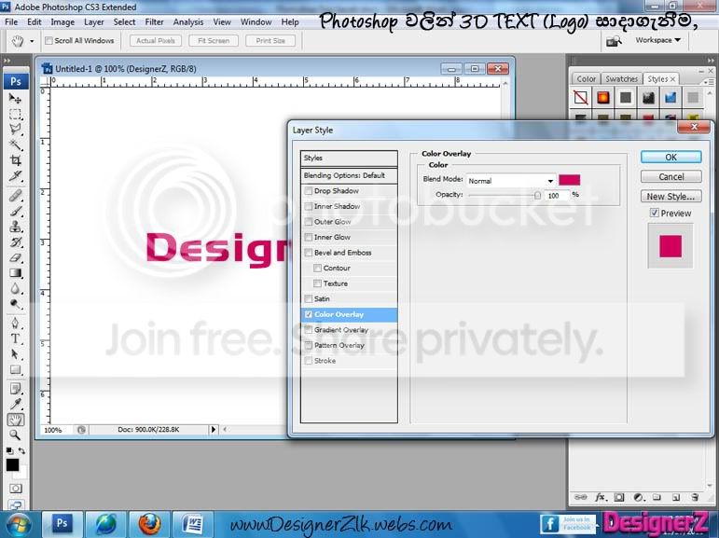Enable the Inner Glow checkbox

point(309,237)
